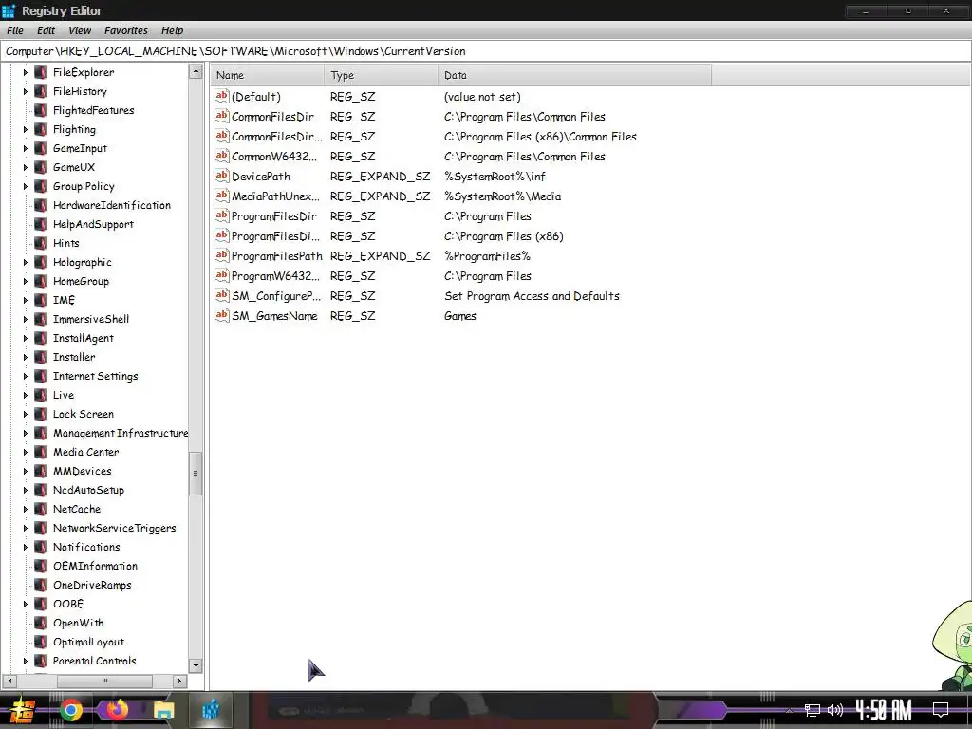Select the Media Center key

tap(85, 452)
